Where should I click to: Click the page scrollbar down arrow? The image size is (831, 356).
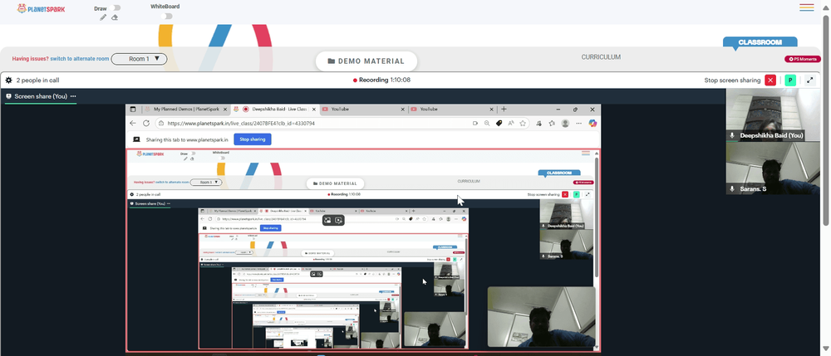tap(826, 348)
